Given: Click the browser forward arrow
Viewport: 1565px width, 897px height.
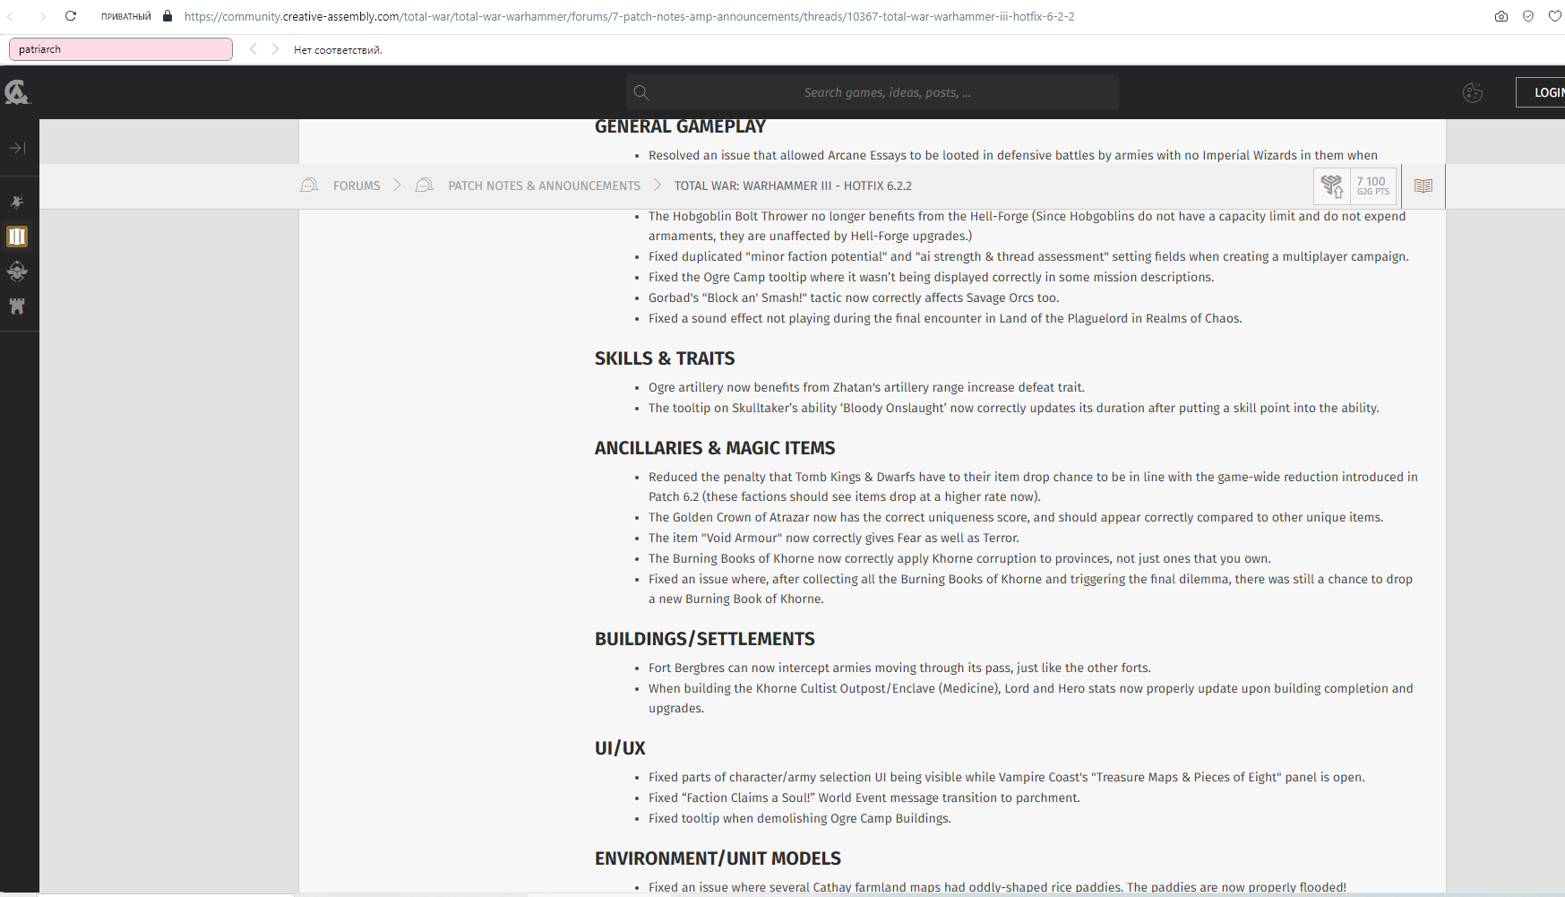Looking at the screenshot, I should 41,16.
